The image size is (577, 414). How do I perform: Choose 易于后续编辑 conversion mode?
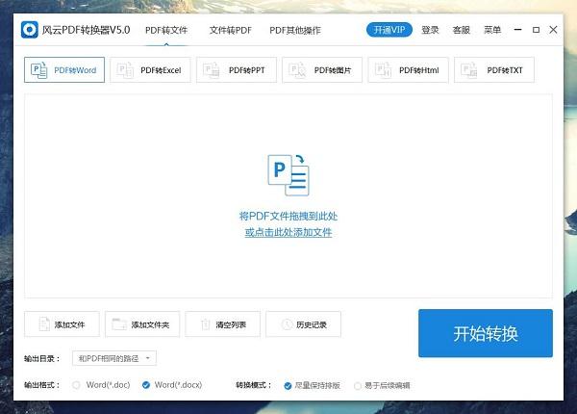click(x=358, y=385)
